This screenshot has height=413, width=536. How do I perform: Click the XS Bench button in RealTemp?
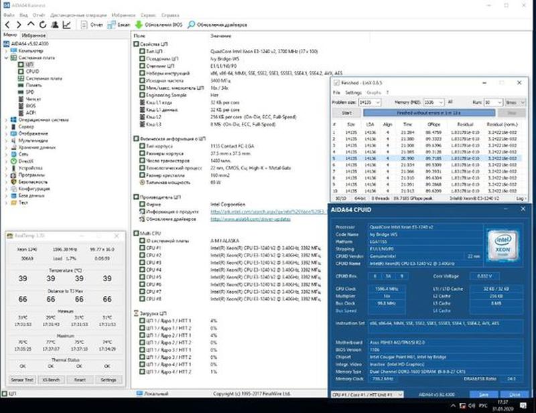click(x=51, y=380)
